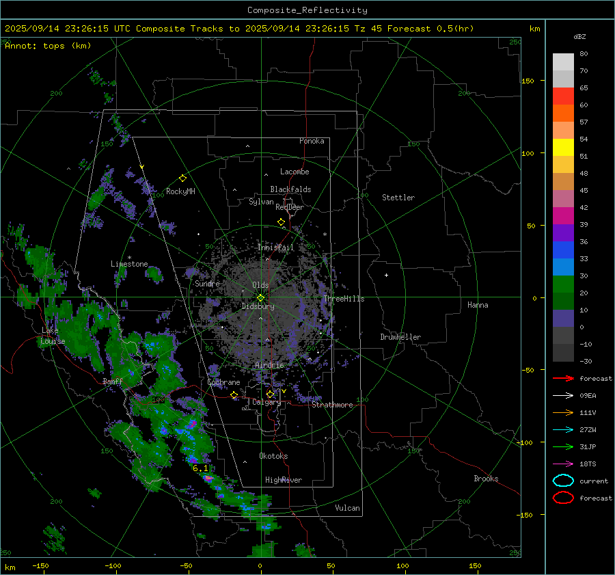Click the Limestone label
This screenshot has width=615, height=575.
click(x=129, y=264)
